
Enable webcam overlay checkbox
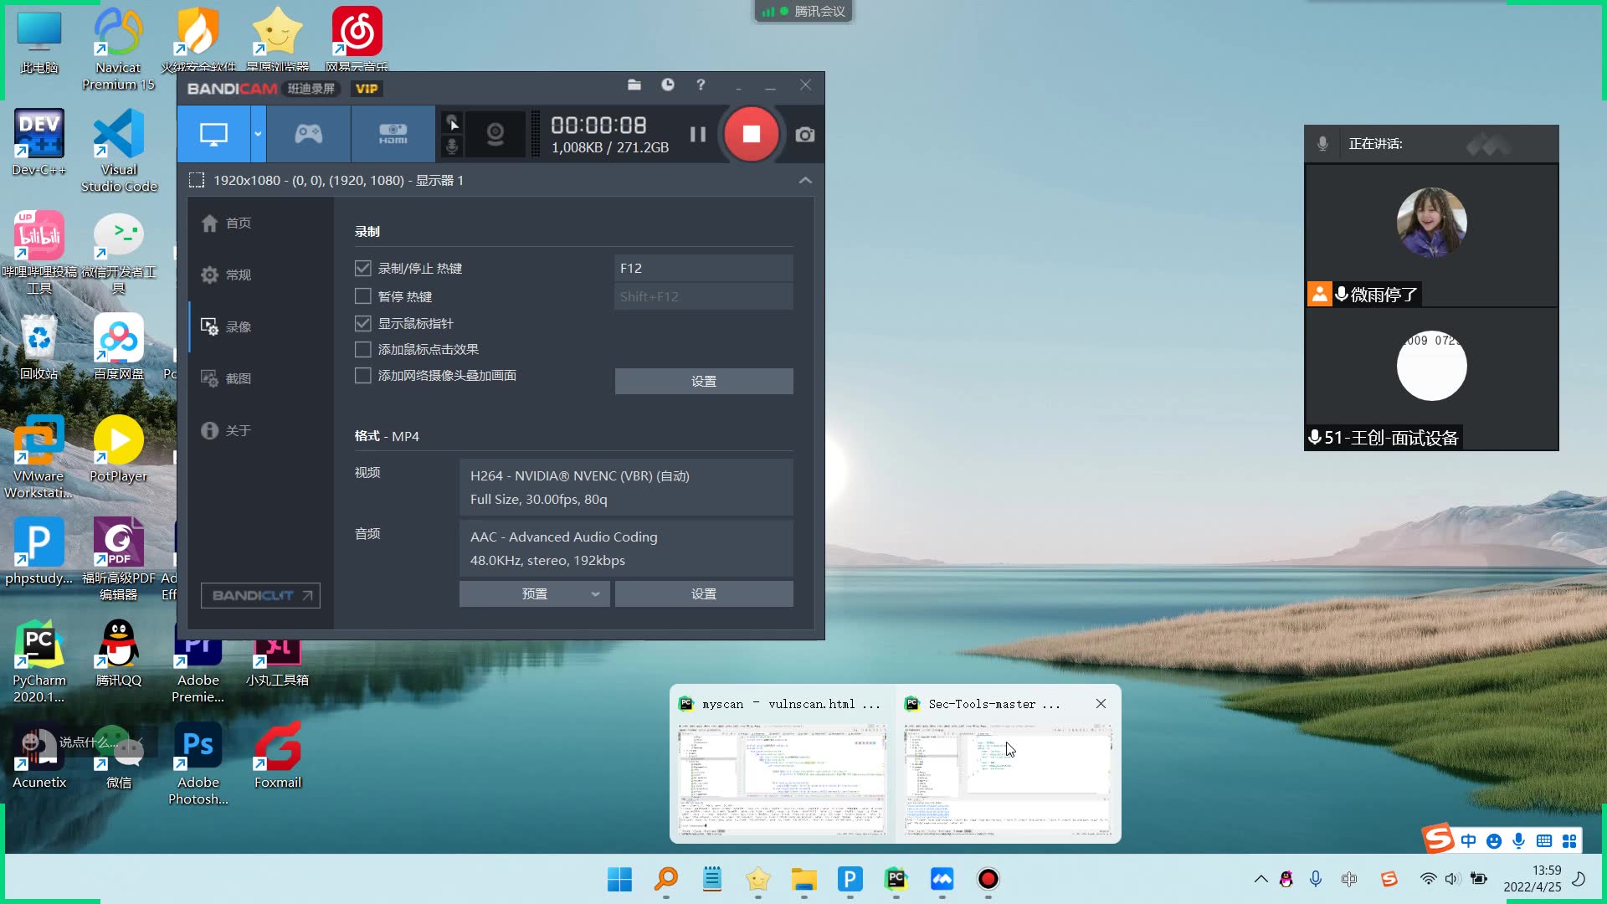(x=362, y=375)
